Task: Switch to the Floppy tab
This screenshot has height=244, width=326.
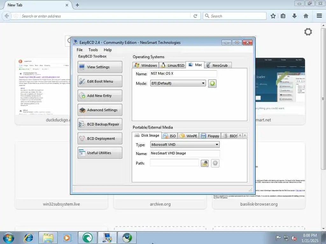Action: 210,136
